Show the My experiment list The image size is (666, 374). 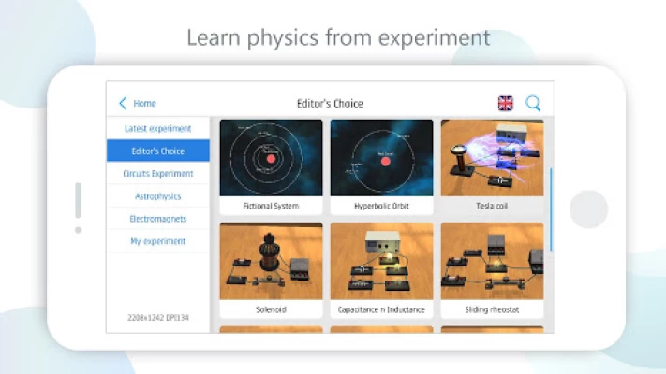(x=157, y=241)
